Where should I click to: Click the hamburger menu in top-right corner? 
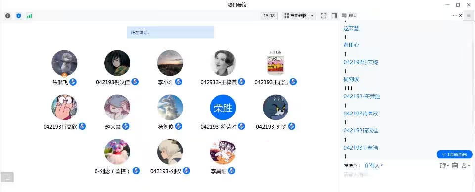tap(469, 15)
